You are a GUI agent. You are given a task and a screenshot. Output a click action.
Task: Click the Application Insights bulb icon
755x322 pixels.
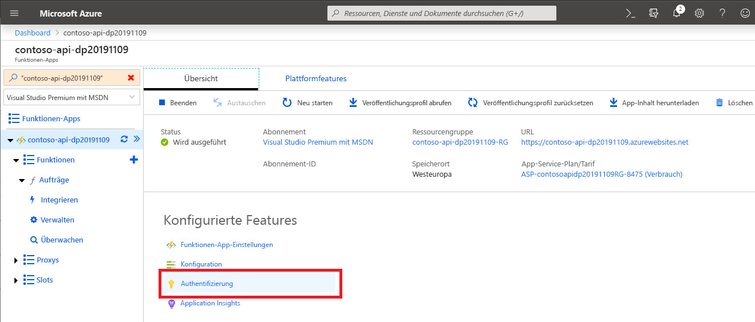(x=171, y=303)
